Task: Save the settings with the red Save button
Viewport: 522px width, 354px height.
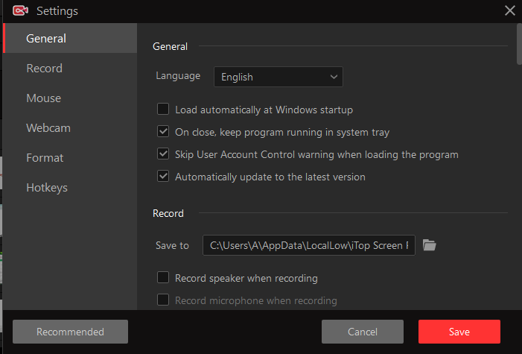Action: click(459, 332)
